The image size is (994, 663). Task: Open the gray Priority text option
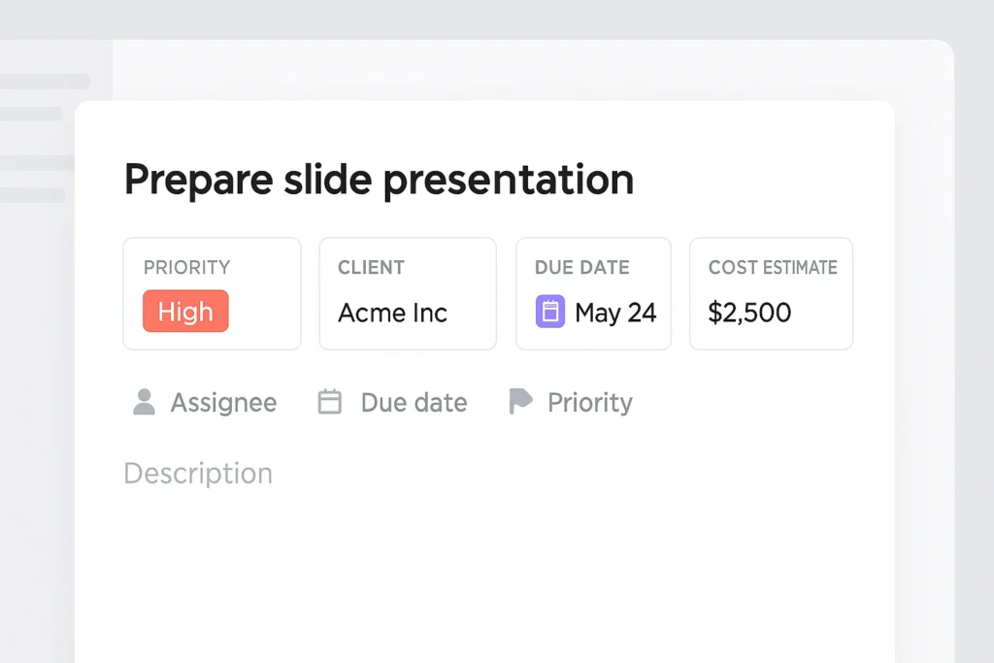click(x=589, y=403)
